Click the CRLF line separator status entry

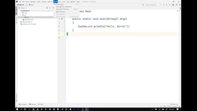click(x=165, y=107)
